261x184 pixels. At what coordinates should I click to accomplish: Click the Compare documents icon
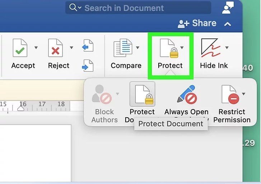pos(123,48)
